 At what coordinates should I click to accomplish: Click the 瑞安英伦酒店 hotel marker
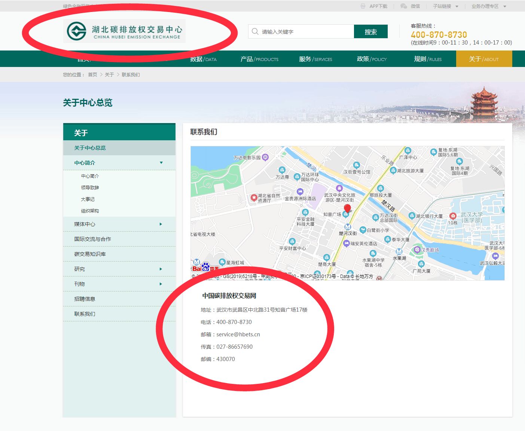click(347, 244)
